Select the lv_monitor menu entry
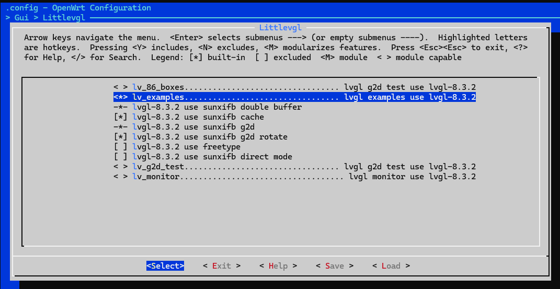 tap(295, 177)
